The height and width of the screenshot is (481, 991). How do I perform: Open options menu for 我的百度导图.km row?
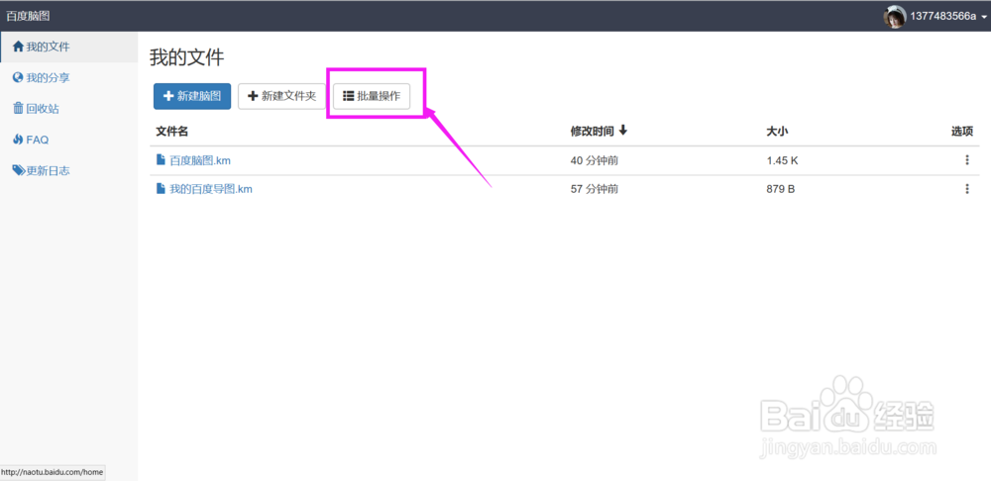(x=967, y=189)
